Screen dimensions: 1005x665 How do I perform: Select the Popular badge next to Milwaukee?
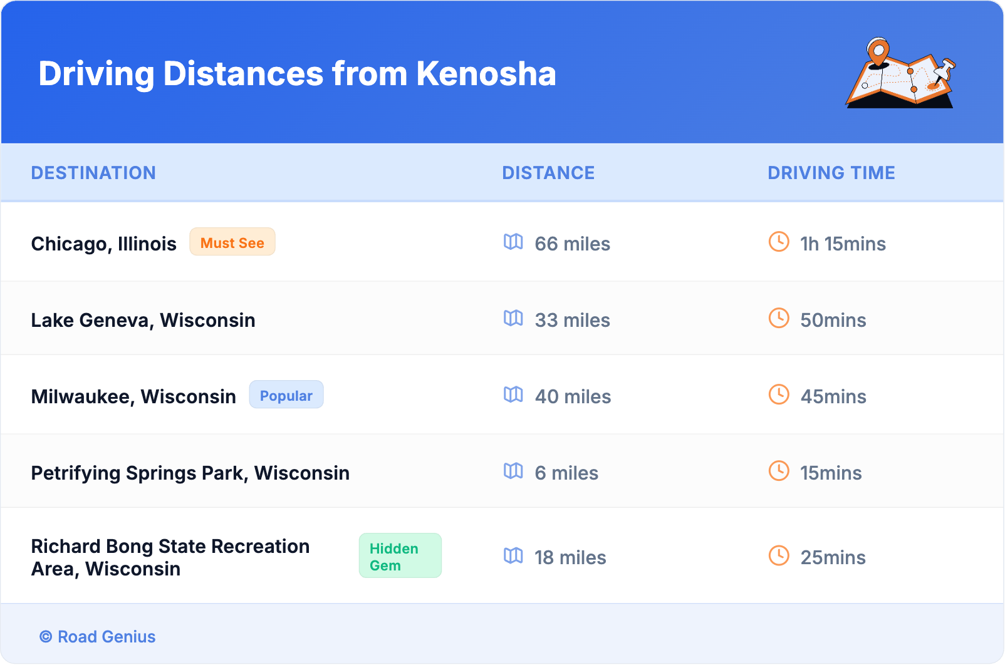(x=286, y=395)
